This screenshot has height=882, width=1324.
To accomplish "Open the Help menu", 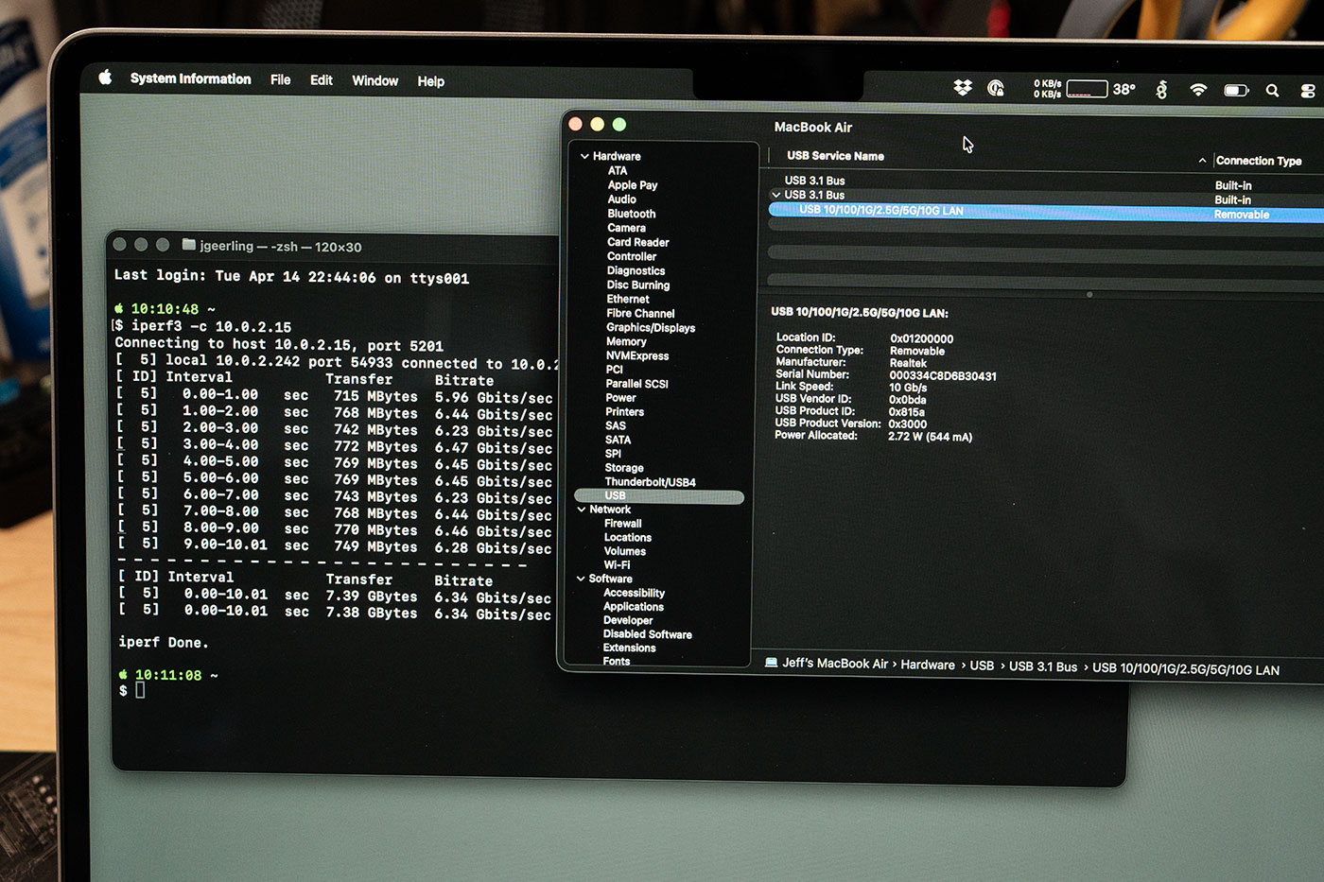I will pos(430,81).
